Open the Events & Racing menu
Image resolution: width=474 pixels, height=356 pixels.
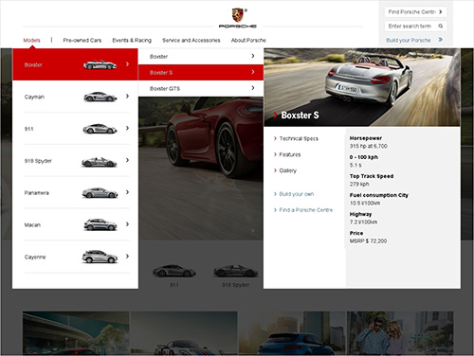(132, 40)
